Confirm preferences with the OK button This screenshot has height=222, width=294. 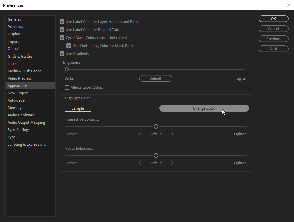point(273,19)
